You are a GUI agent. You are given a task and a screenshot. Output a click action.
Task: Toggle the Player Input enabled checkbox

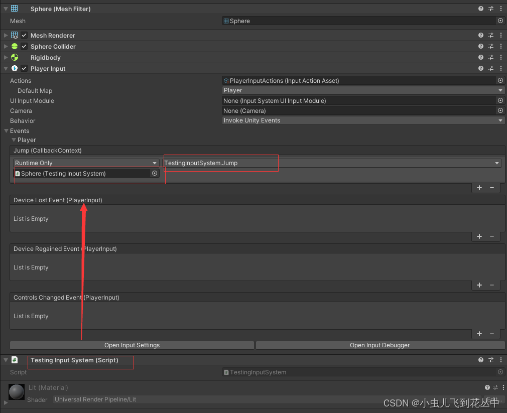tap(24, 68)
